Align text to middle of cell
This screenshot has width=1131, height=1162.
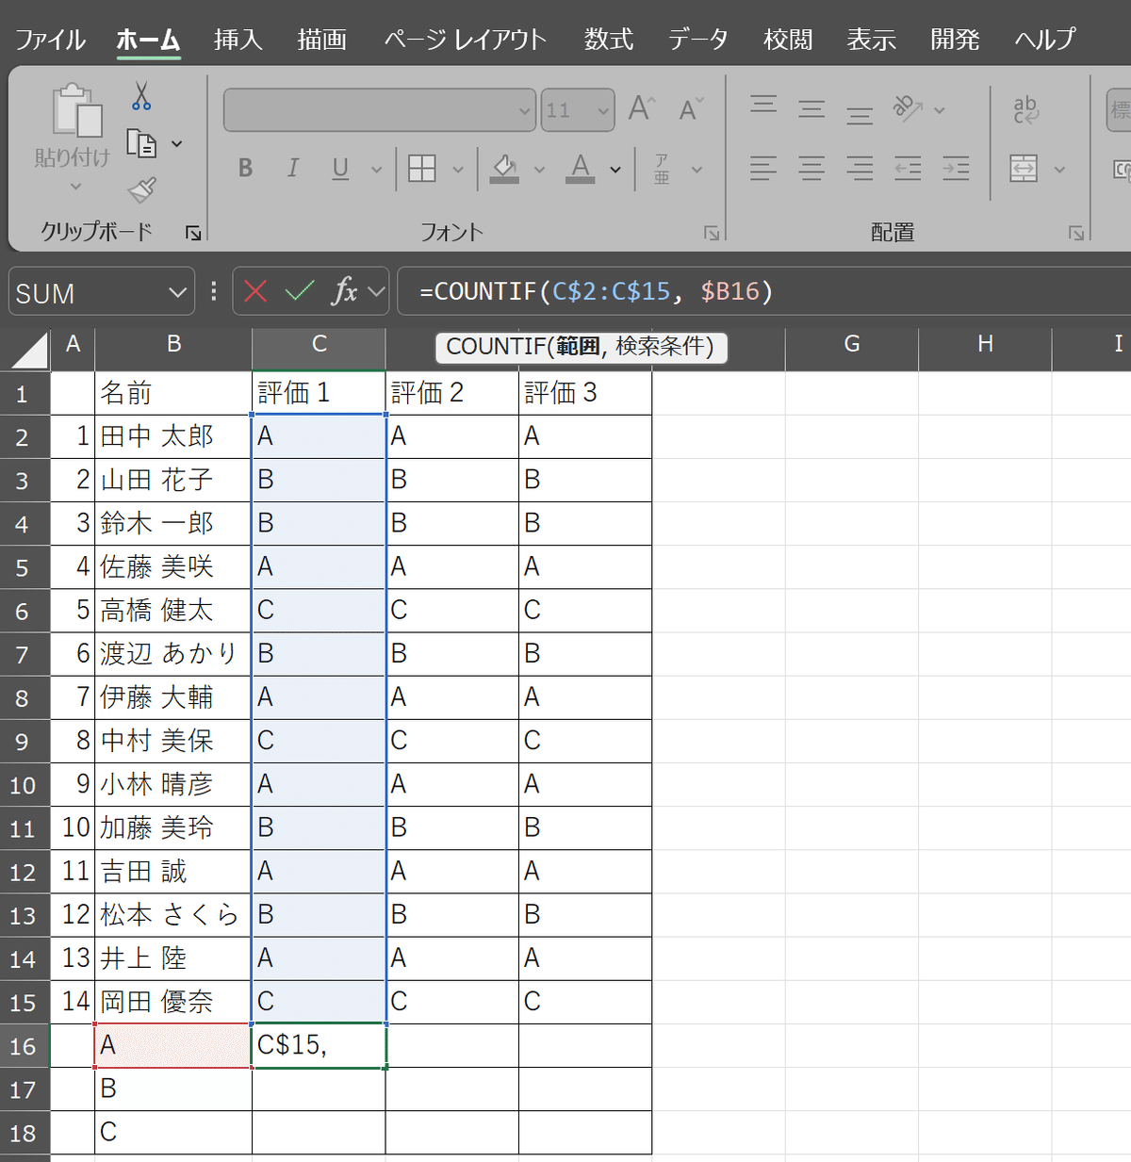click(x=811, y=109)
